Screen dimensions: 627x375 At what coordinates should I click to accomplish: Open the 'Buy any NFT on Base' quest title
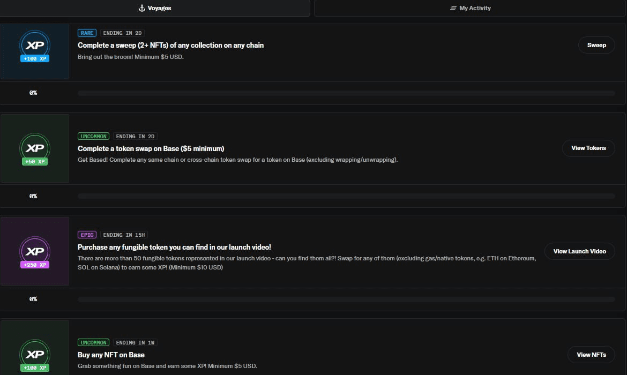pos(111,355)
